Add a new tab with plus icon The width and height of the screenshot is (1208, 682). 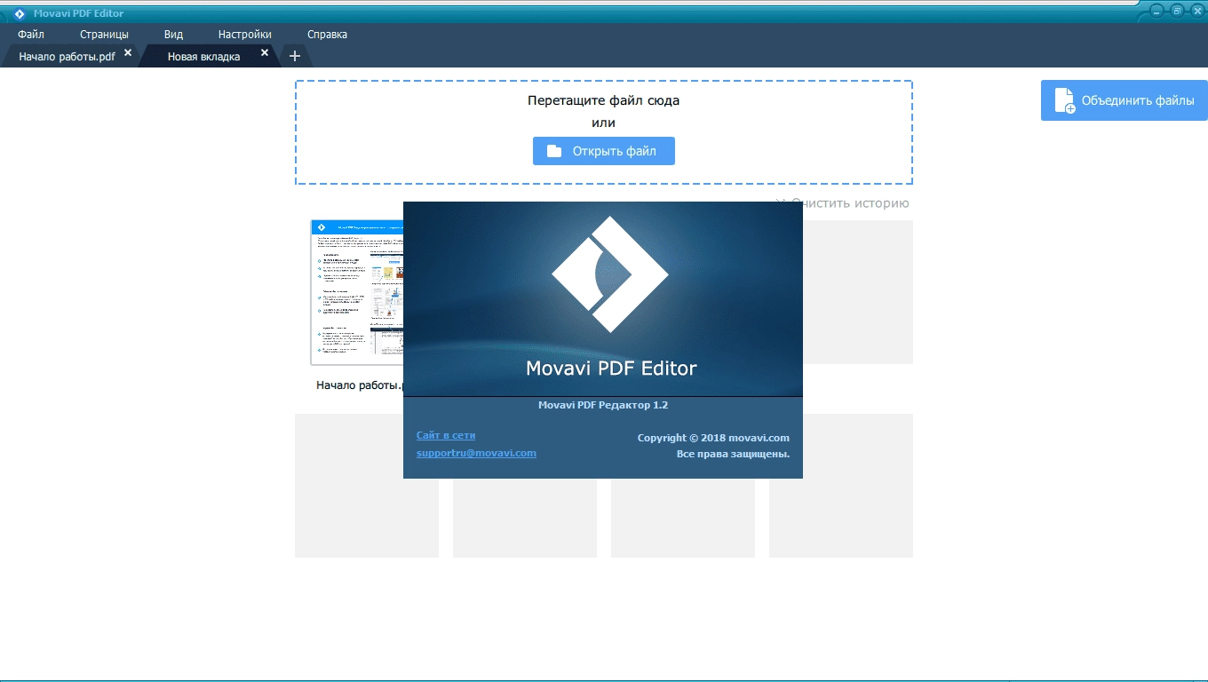coord(295,56)
